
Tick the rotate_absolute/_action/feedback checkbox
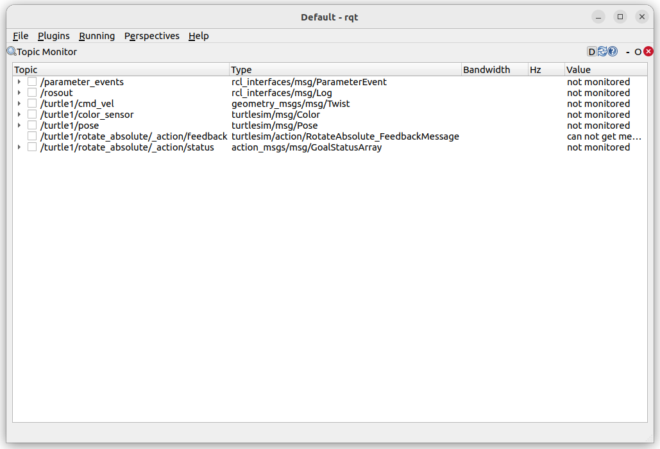click(x=32, y=136)
